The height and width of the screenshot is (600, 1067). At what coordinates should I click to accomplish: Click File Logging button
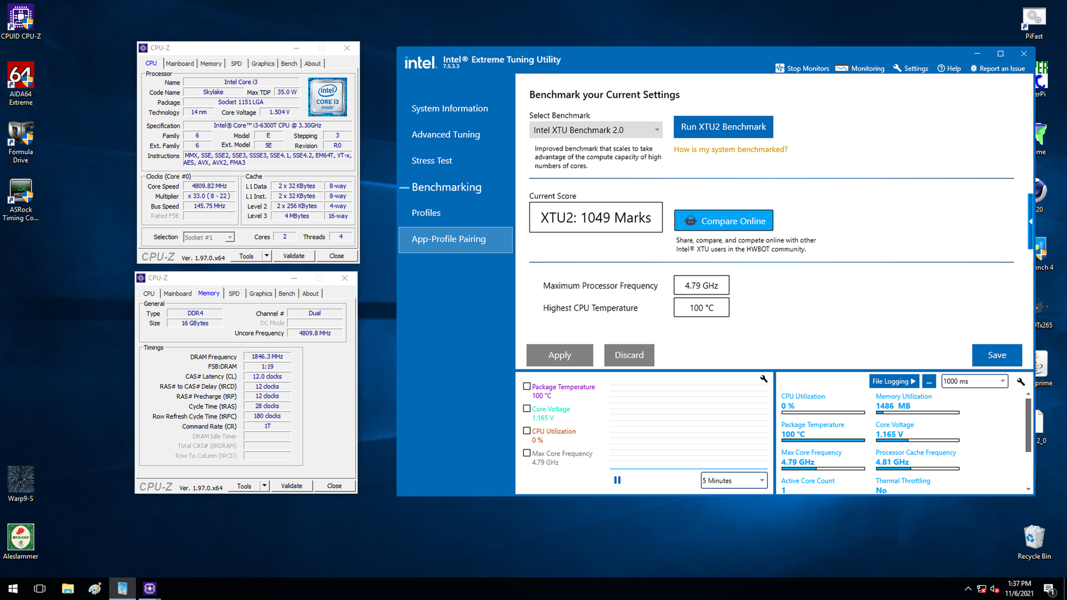(894, 381)
